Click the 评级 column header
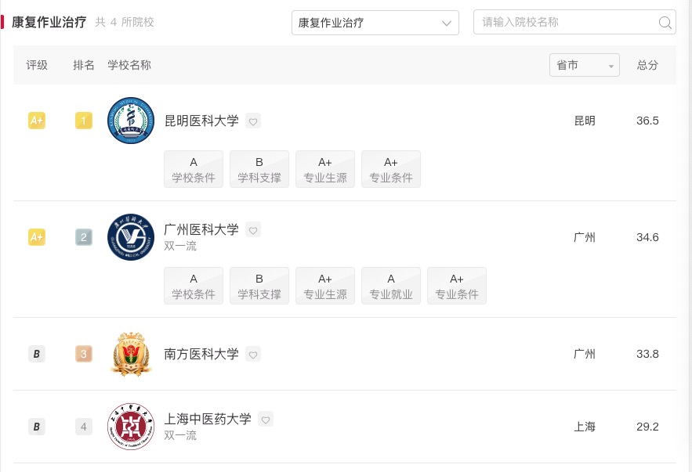 tap(37, 65)
